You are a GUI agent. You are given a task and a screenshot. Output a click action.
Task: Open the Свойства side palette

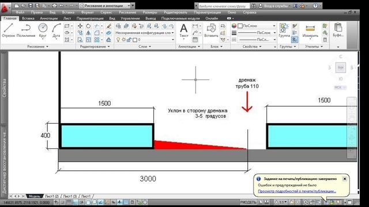[4, 88]
